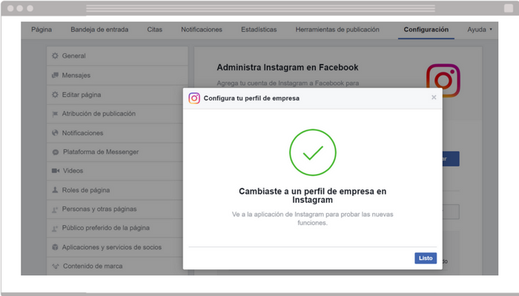Click the person icon beside Roles de página

click(x=55, y=190)
